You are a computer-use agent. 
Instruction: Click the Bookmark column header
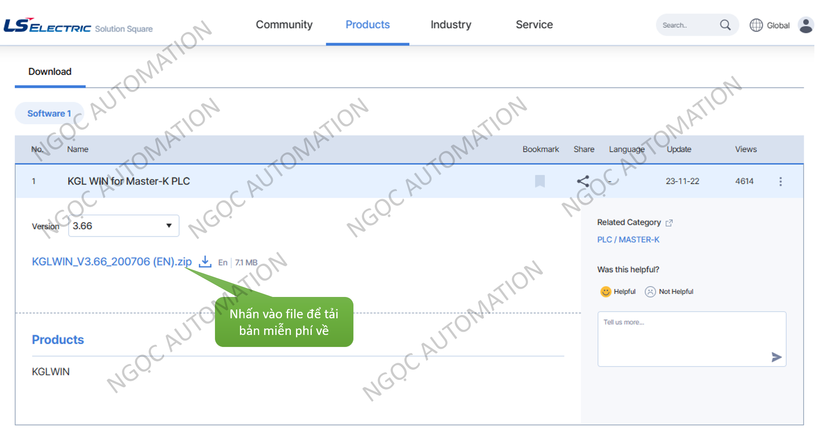541,149
